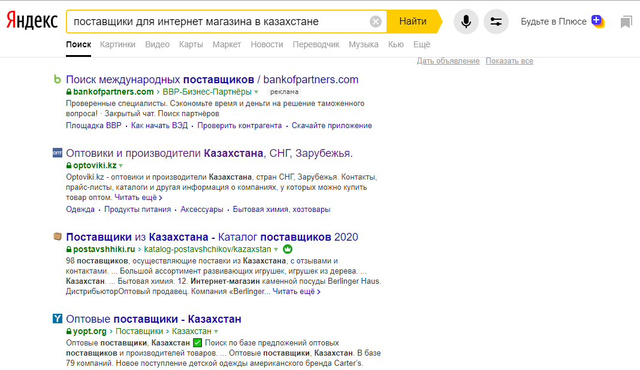The height and width of the screenshot is (370, 640).
Task: Click the Показать все link
Action: point(509,61)
